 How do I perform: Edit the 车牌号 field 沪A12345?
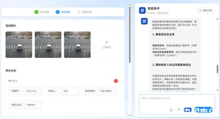click(x=32, y=91)
